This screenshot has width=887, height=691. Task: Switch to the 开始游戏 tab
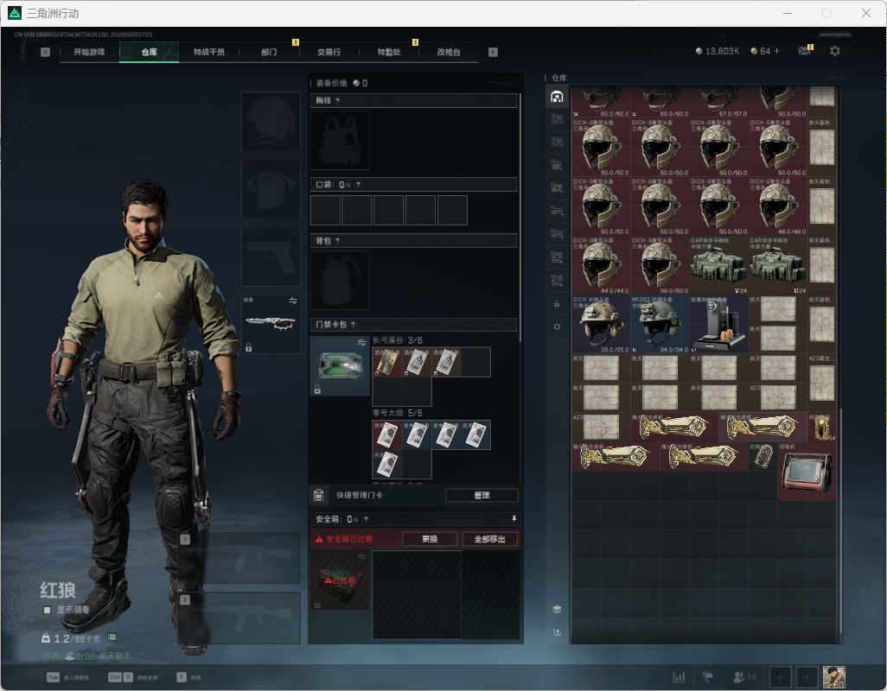[89, 52]
